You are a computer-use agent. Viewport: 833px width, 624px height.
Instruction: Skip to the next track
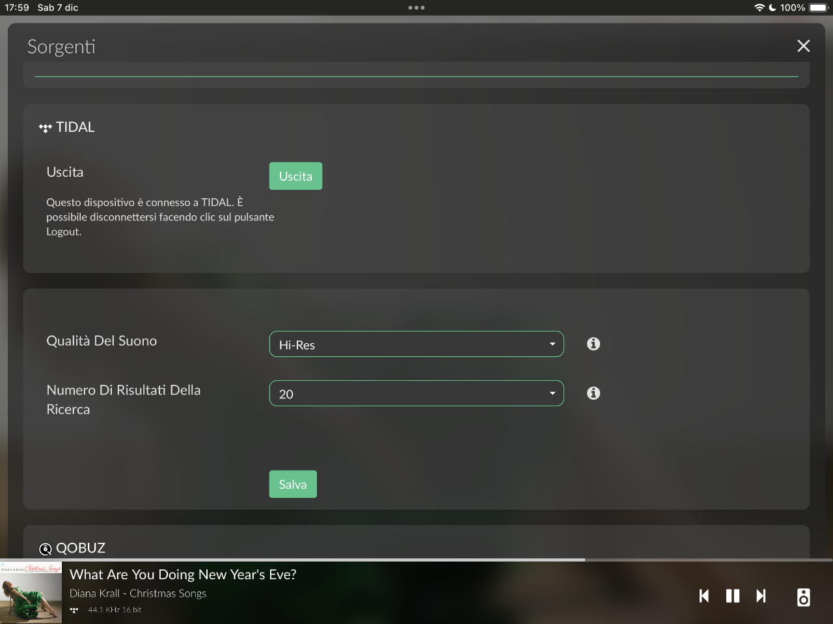pos(761,596)
